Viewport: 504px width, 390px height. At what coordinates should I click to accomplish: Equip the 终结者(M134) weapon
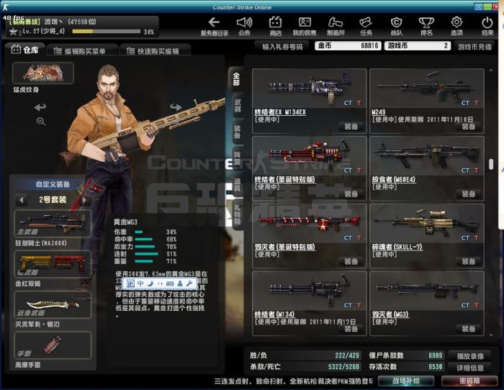pyautogui.click(x=351, y=329)
